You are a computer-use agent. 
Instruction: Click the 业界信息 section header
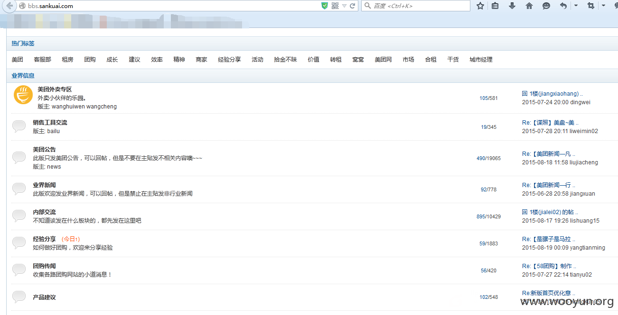pyautogui.click(x=23, y=76)
